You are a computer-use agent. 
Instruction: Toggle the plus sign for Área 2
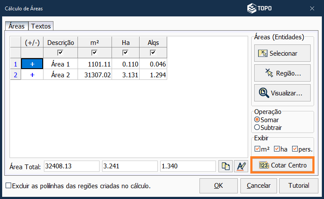point(32,75)
